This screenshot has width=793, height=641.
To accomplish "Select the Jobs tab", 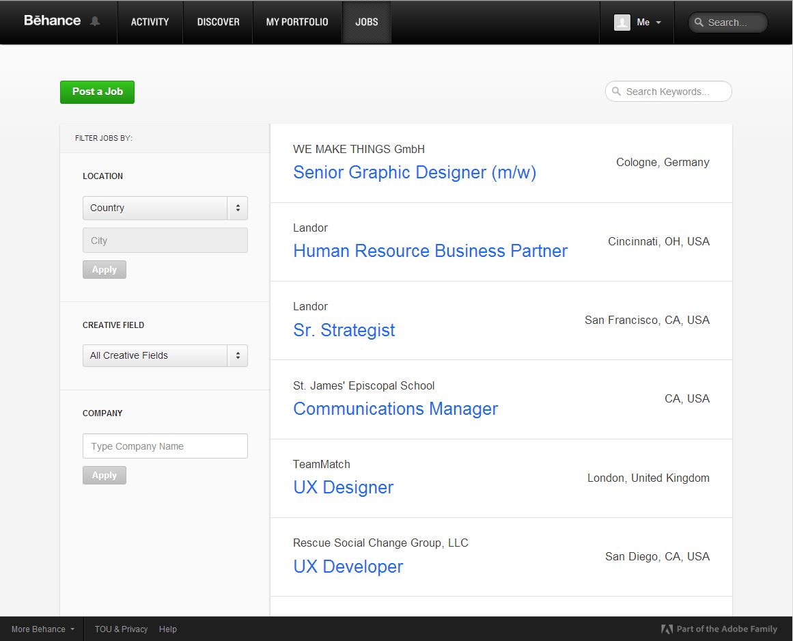I will click(367, 23).
